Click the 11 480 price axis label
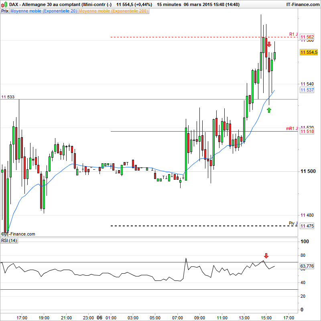Viewport: 321px width, 321px height. (x=307, y=215)
